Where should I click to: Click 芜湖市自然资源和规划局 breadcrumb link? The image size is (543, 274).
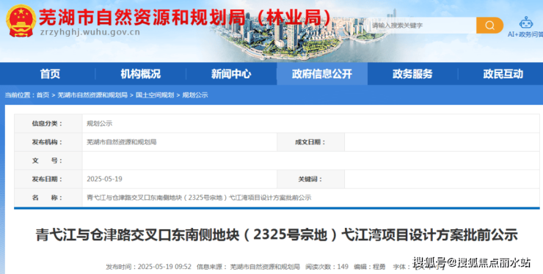tap(92, 95)
